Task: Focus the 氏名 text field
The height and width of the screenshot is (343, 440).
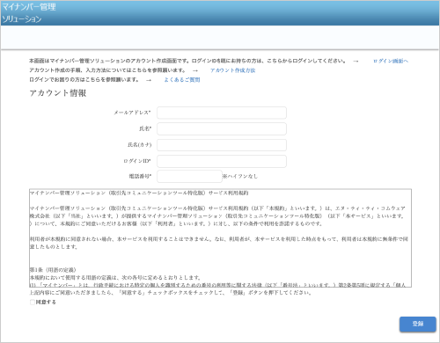Action: [x=222, y=129]
